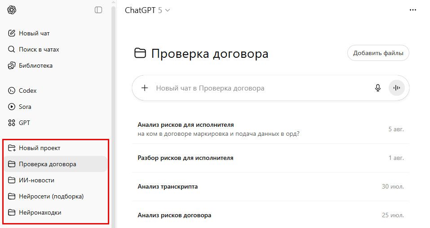
Task: Select the Проверка договора project in the sidebar
Action: point(55,164)
